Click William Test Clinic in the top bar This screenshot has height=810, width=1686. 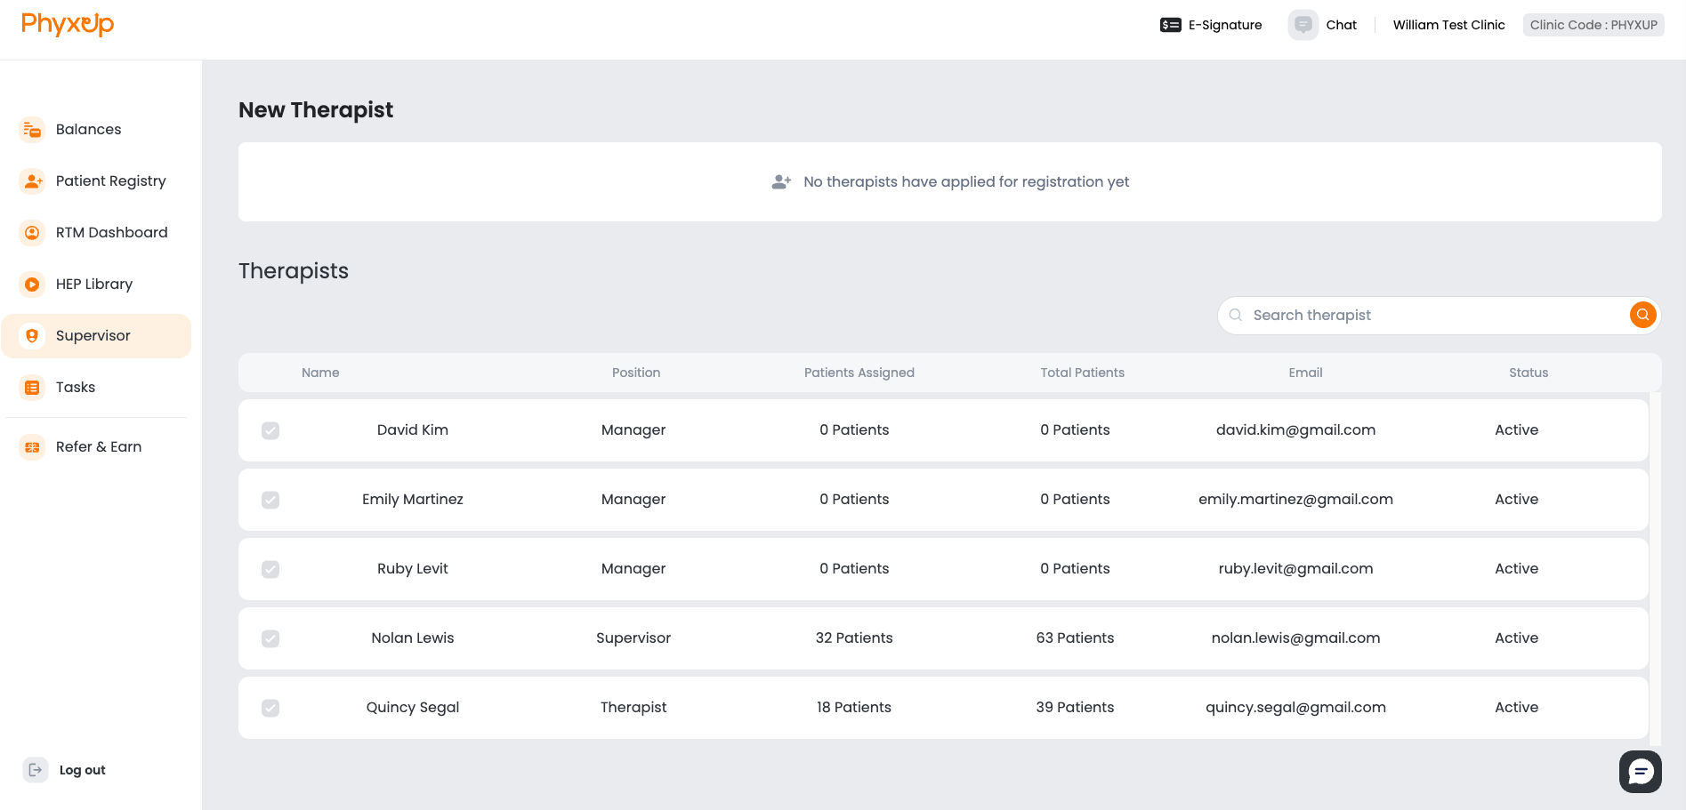[1448, 24]
